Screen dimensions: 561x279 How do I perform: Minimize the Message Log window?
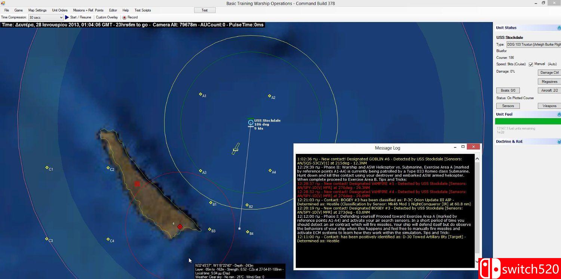click(454, 147)
